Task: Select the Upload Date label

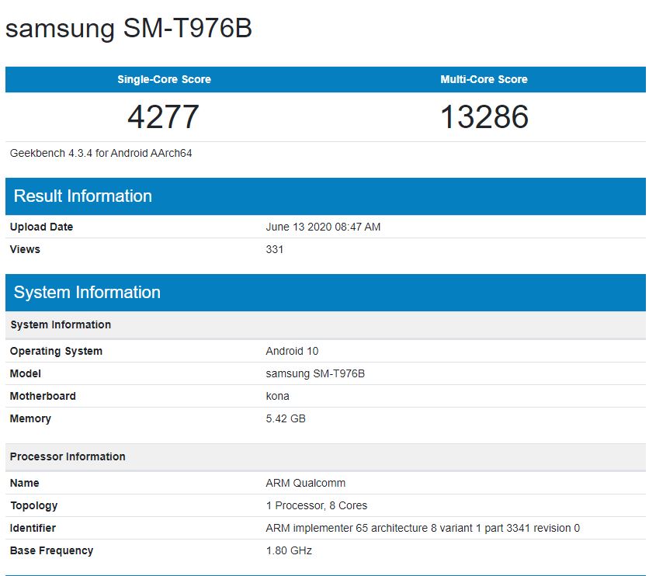Action: (41, 227)
